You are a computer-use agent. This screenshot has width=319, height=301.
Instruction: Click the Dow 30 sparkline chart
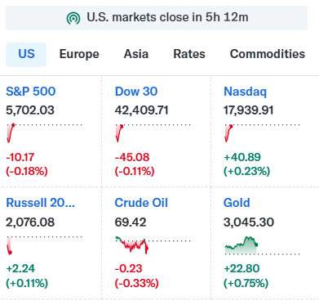153,133
